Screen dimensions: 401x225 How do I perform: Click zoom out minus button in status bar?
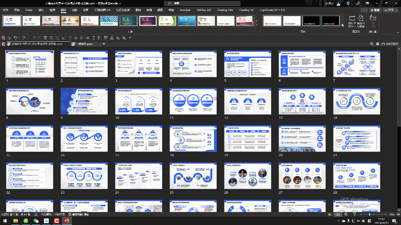click(x=360, y=215)
